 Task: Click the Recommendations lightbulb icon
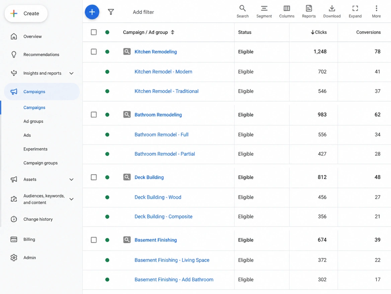tap(14, 54)
